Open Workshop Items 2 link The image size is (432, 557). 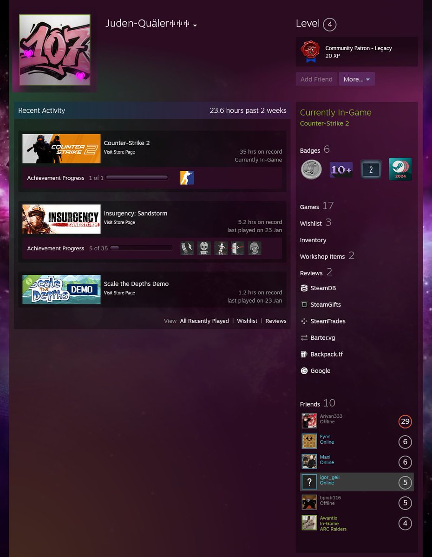[x=327, y=256]
